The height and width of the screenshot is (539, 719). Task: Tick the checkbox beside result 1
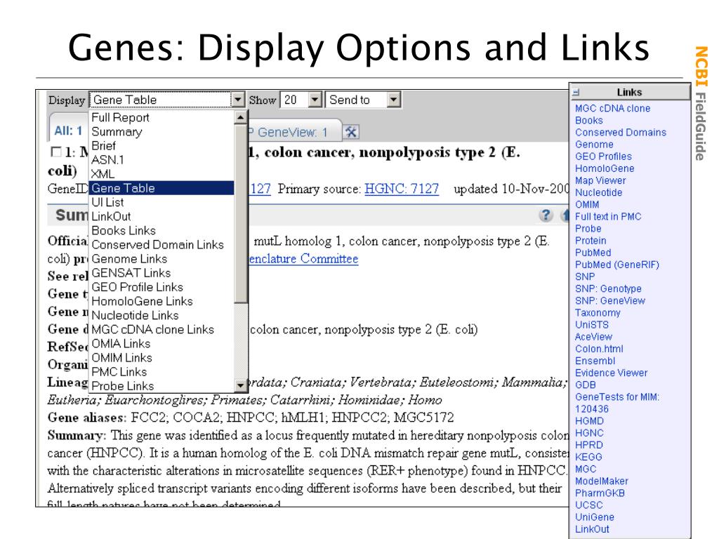pos(55,152)
